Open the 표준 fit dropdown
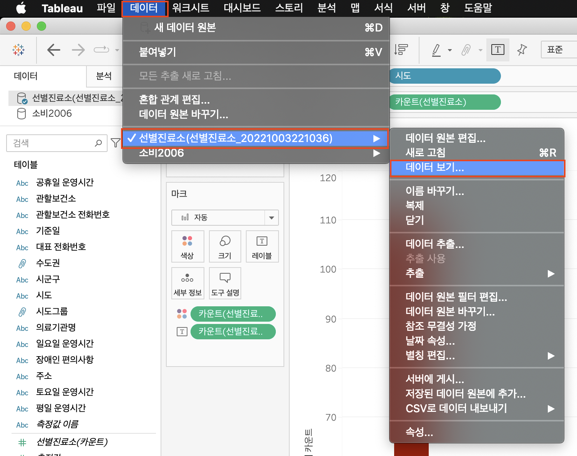 [x=559, y=50]
